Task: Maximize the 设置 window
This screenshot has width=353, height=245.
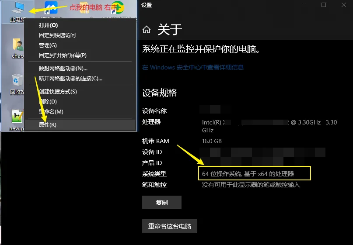Action: (324, 5)
